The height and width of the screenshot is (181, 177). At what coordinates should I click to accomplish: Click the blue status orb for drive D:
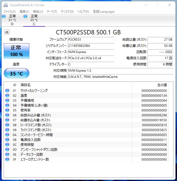pos(4,16)
